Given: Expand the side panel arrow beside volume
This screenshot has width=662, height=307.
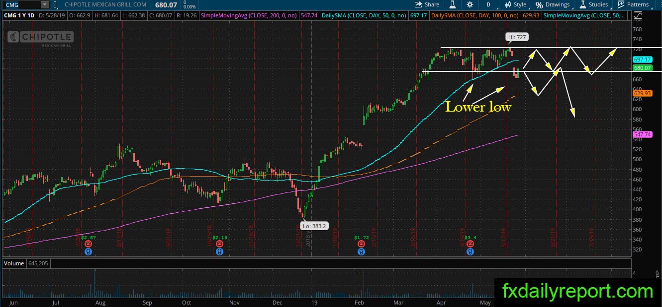Looking at the screenshot, I should click(x=656, y=273).
